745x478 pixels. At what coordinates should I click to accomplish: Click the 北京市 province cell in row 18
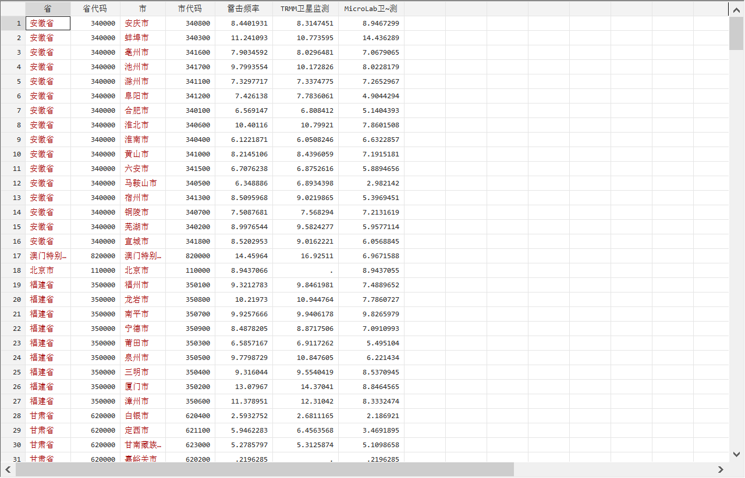[48, 270]
